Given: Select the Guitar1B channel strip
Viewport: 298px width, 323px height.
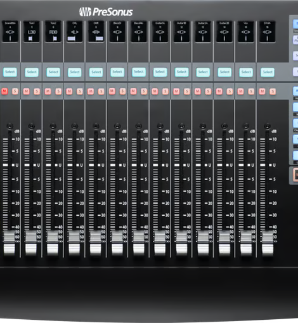Looking at the screenshot, I should (181, 72).
